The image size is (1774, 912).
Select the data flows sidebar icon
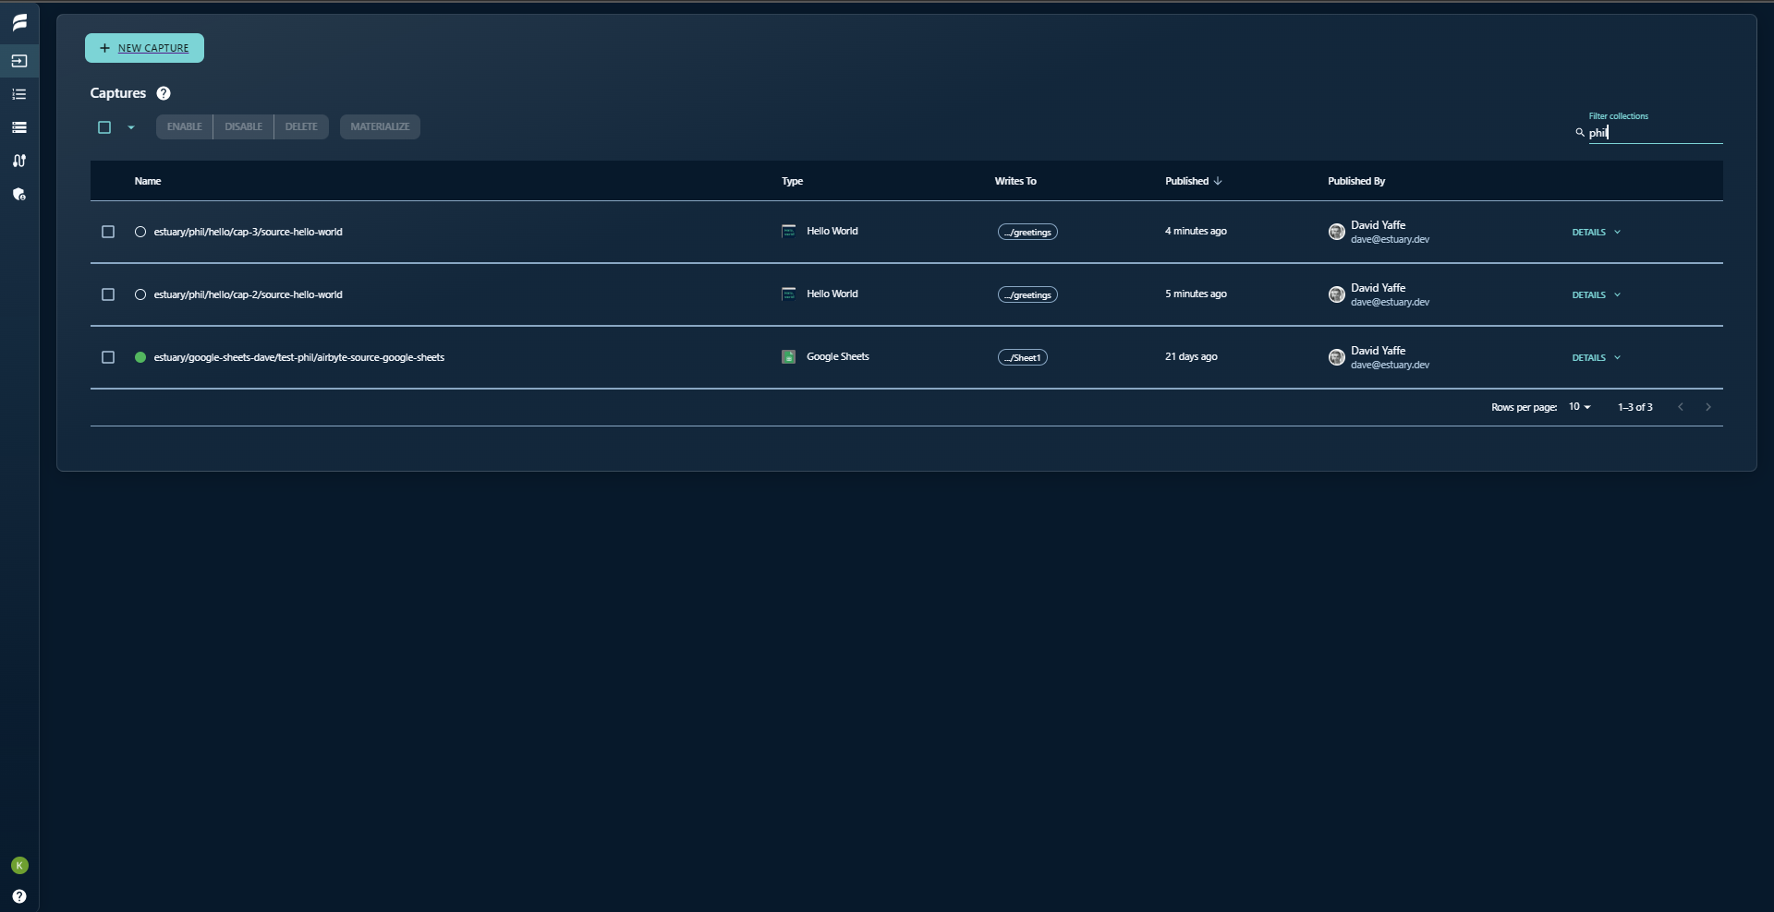pos(18,161)
